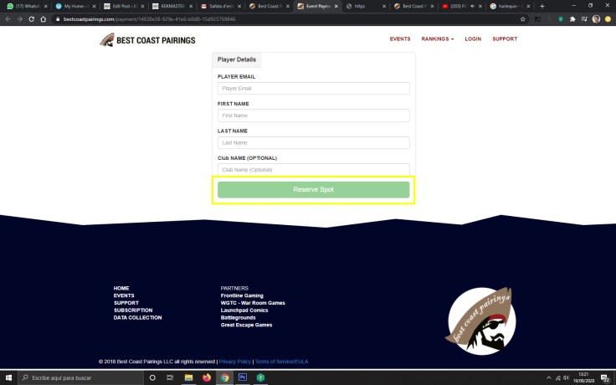
Task: Open the Frontline Gaming partner link
Action: point(242,295)
